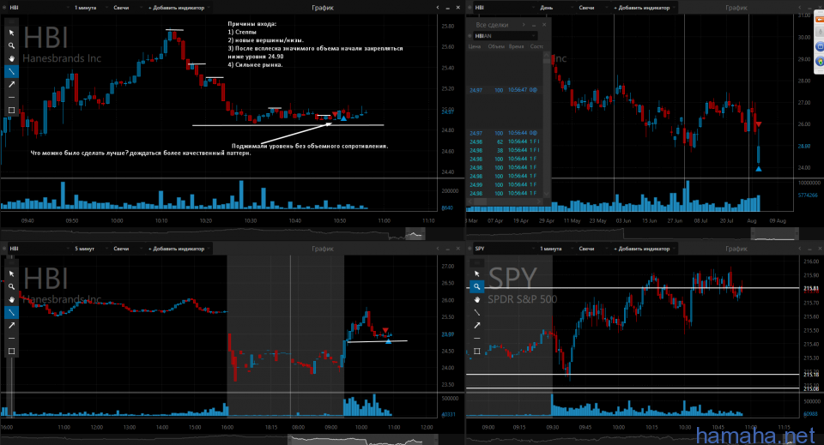Grab toolbar handle in HBI 1-minute chart

[x=11, y=21]
